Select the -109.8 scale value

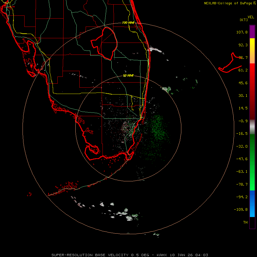point(241,210)
